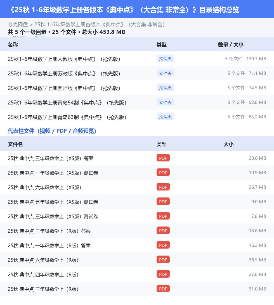Open folder 25秋1-6年级数学上册苏教版《典中点》
This screenshot has width=274, height=305.
click(x=64, y=73)
